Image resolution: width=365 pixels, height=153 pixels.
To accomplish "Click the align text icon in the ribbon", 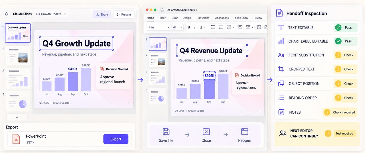I will coord(240,27).
